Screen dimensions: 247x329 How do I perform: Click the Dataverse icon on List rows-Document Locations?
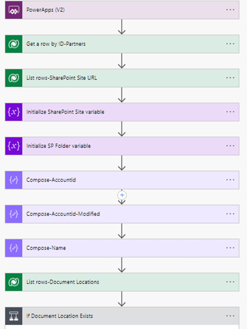pyautogui.click(x=14, y=282)
